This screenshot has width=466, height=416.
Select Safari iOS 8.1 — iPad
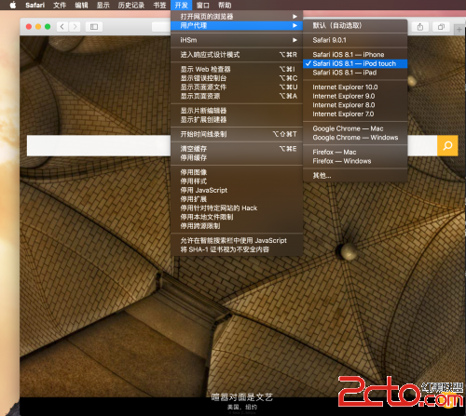point(355,73)
